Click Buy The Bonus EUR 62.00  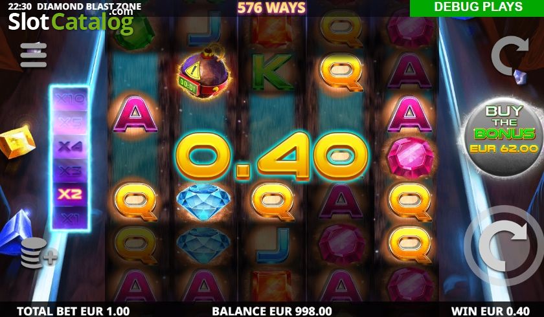[x=504, y=137]
